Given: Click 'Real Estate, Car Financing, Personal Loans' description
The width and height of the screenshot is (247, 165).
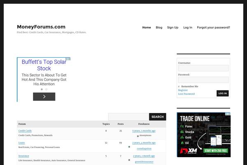Looking at the screenshot, I should pyautogui.click(x=39, y=147).
